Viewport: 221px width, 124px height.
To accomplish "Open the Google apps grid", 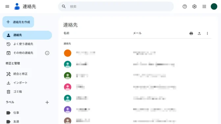I will 204,7.
